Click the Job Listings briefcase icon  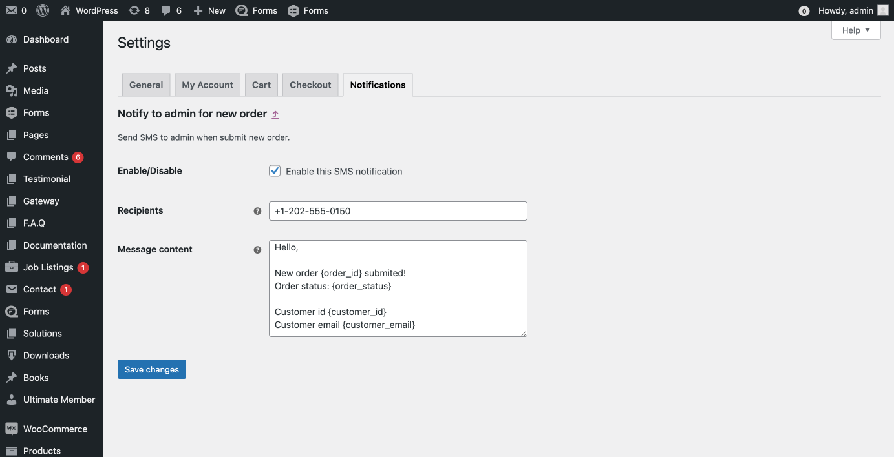(x=12, y=267)
